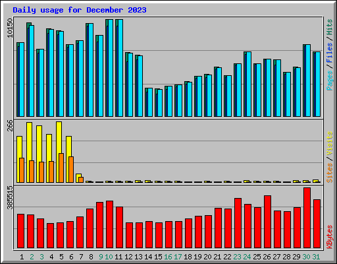Click the "10150" axis maximum label
The height and width of the screenshot is (264, 337).
click(x=10, y=28)
